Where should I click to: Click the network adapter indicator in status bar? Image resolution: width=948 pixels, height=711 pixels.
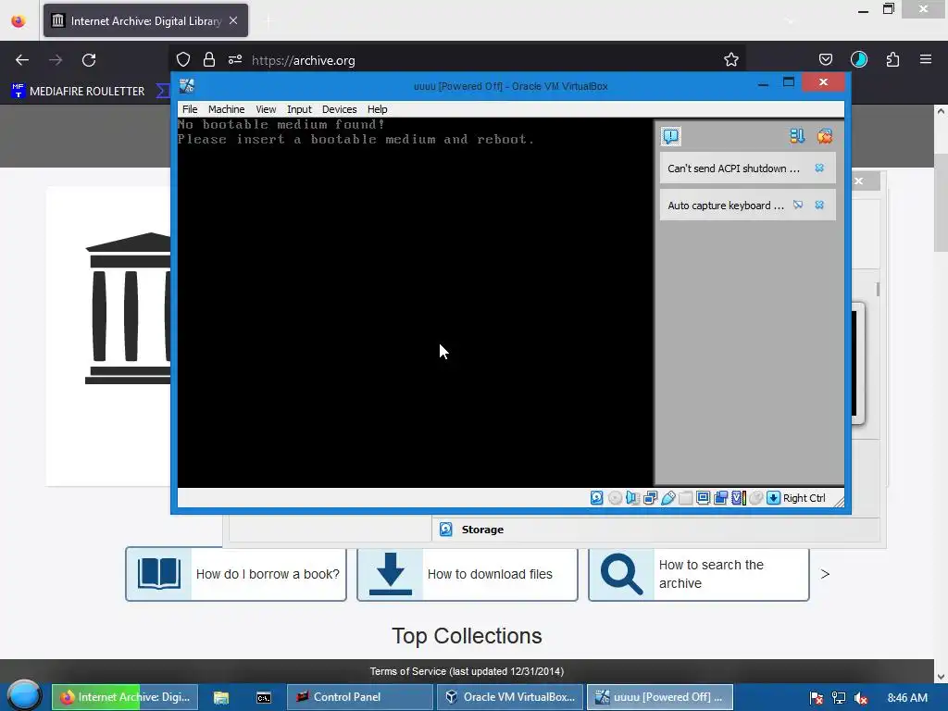point(651,497)
